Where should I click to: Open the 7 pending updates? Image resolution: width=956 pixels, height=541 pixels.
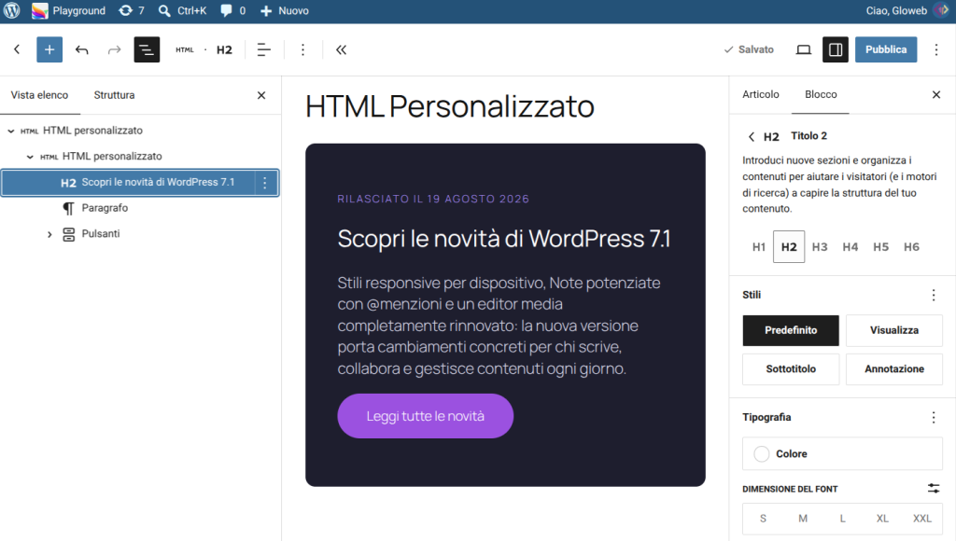[132, 11]
